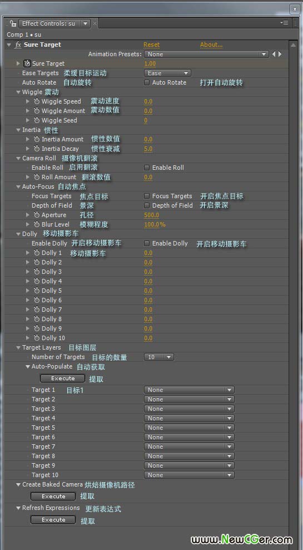Enable the Dolly 5 stopwatch
The width and height of the screenshot is (303, 550).
[x=37, y=291]
